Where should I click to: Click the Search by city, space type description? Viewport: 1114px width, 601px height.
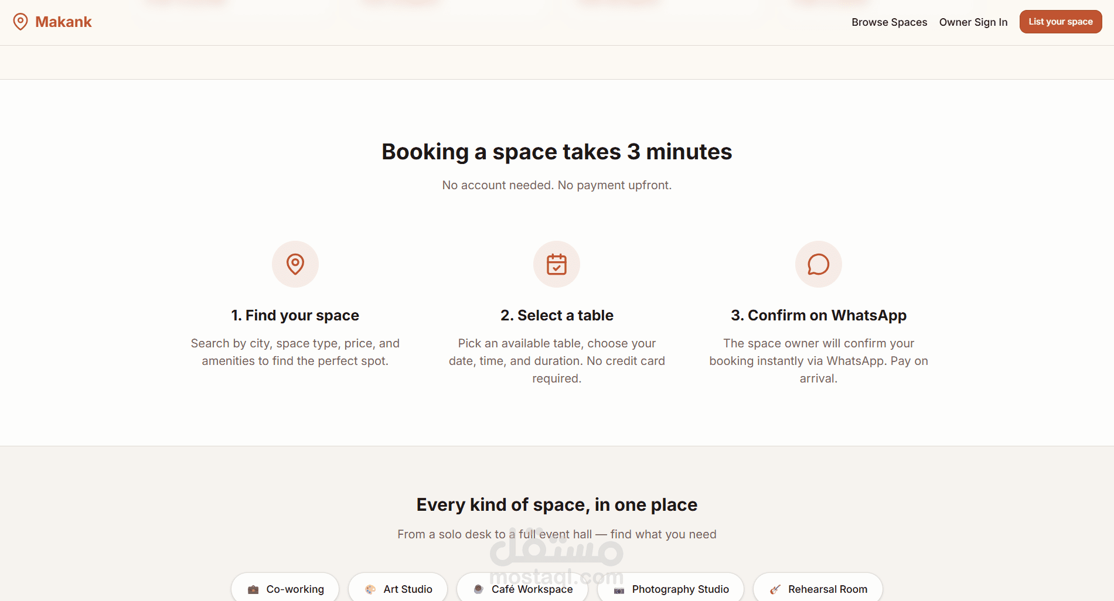point(295,352)
